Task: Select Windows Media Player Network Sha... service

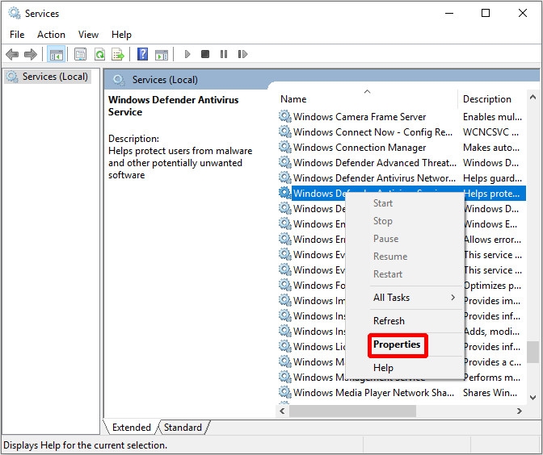Action: coord(373,393)
